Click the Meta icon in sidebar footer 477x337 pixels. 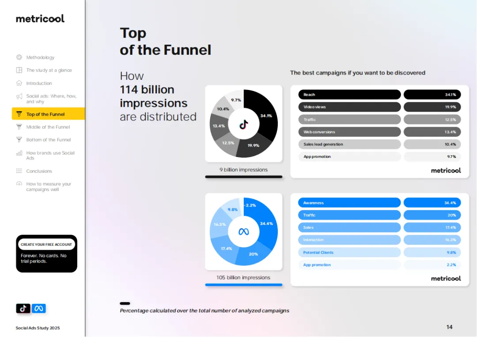point(38,308)
